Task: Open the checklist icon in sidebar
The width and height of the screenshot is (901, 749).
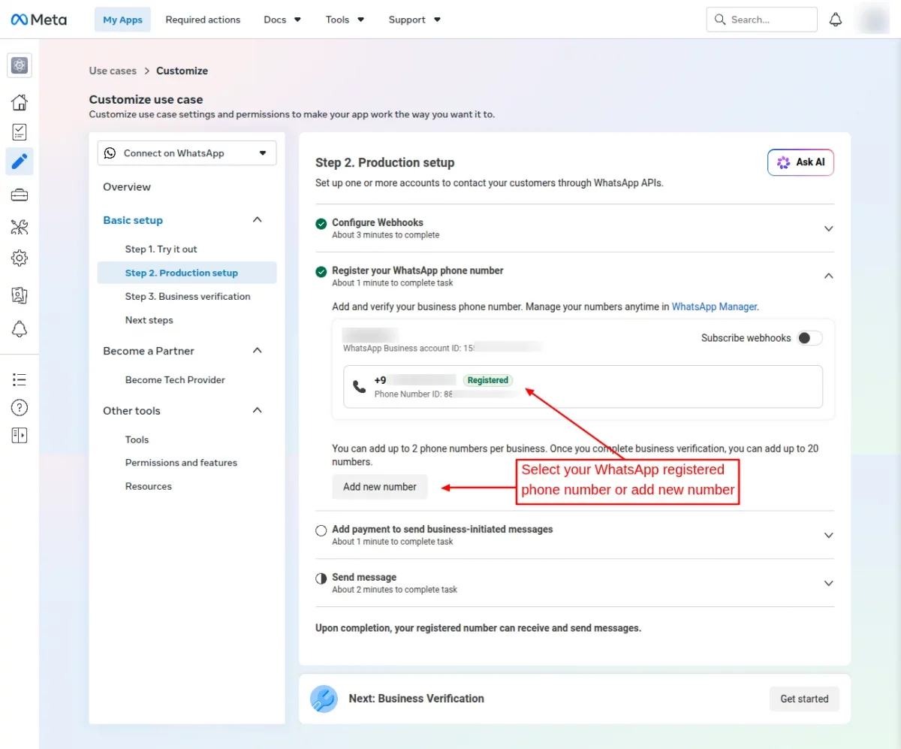Action: pos(20,132)
